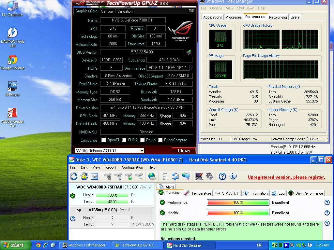
Task: Switch to the Networking tab in Task Manager
Action: tap(278, 17)
